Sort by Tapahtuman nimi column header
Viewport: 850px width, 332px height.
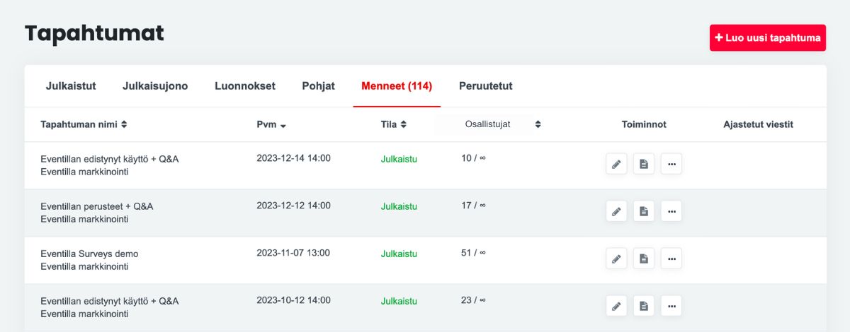tap(84, 124)
